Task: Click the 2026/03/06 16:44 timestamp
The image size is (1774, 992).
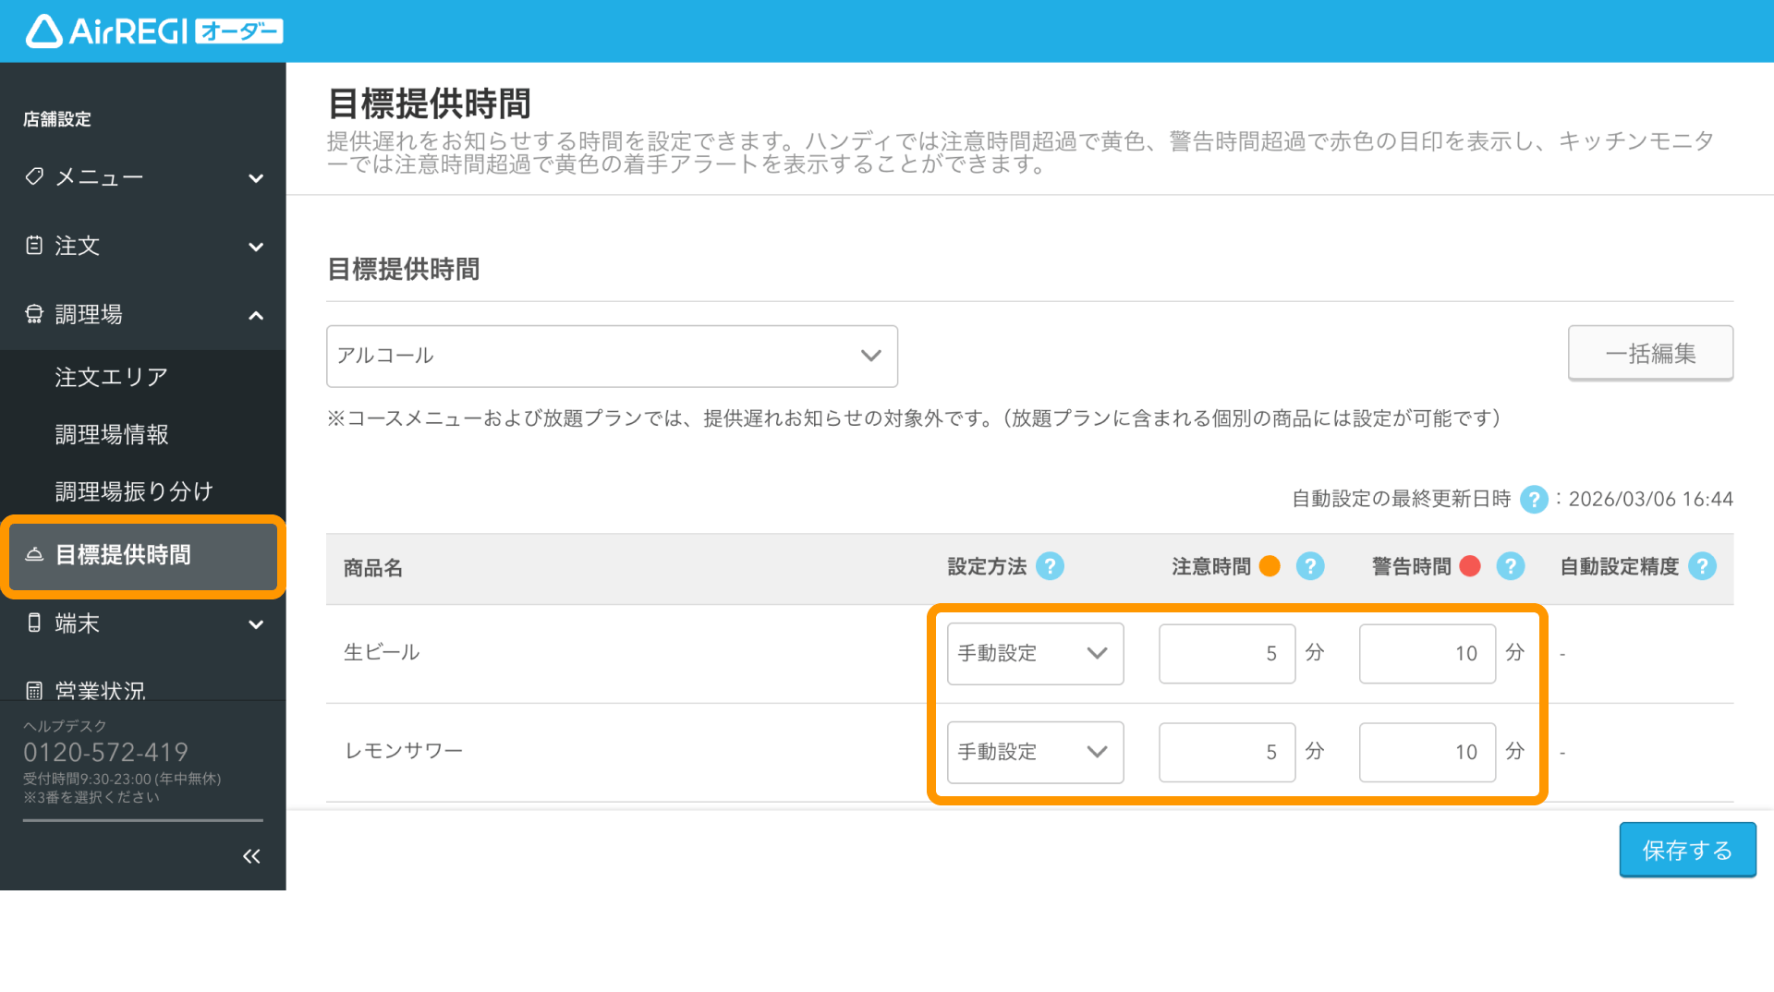Action: click(1650, 500)
